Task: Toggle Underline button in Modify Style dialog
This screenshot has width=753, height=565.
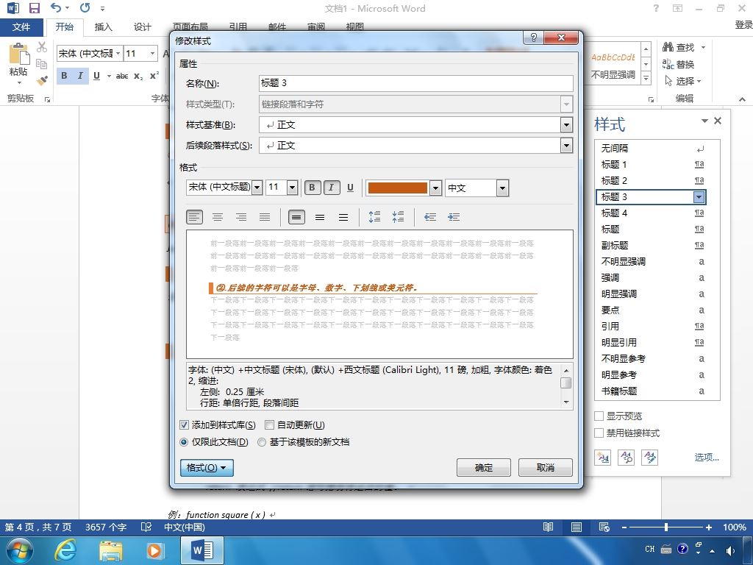Action: [x=350, y=188]
